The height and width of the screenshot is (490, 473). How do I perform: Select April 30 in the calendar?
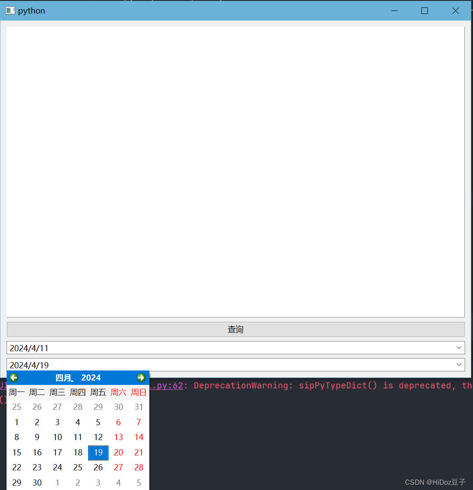coord(37,483)
